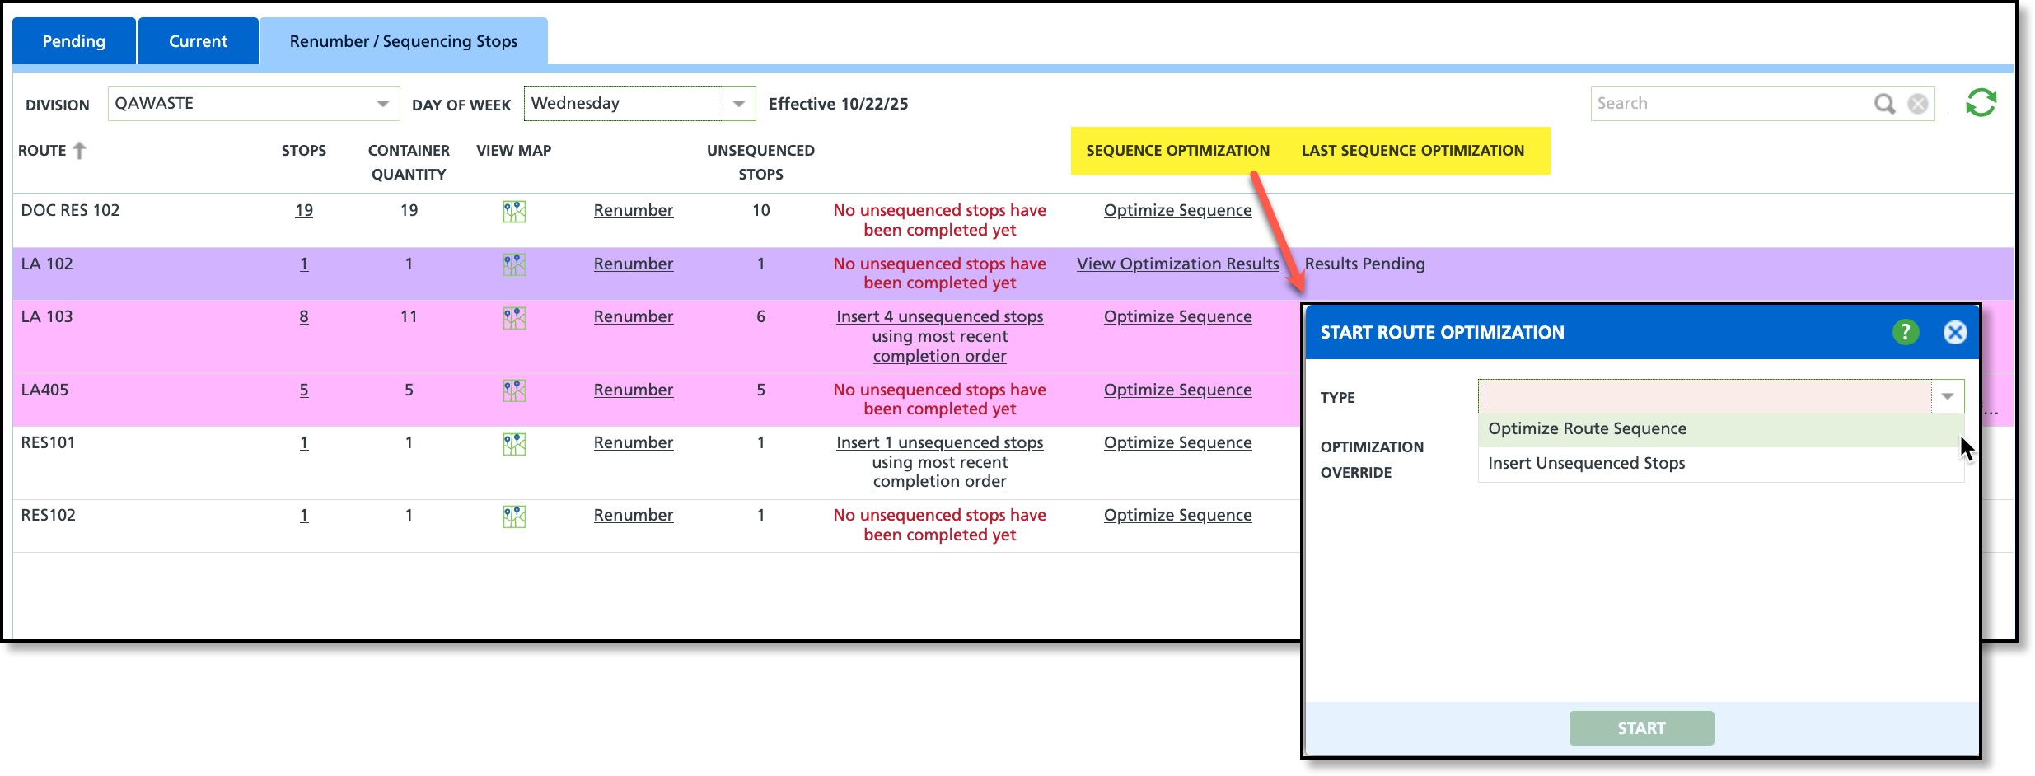View Optimization Results for LA 102
Image resolution: width=2035 pixels, height=776 pixels.
click(x=1178, y=264)
